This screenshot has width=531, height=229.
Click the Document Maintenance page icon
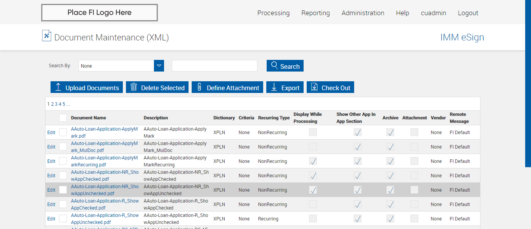47,36
